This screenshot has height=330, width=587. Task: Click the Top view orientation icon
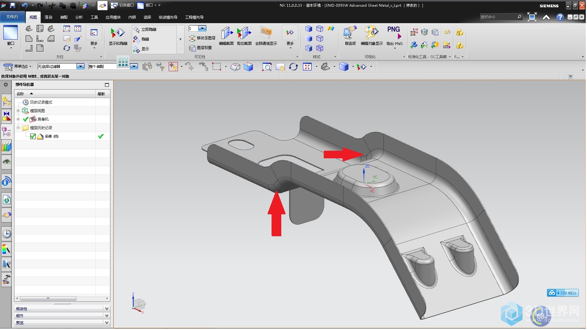[x=40, y=29]
